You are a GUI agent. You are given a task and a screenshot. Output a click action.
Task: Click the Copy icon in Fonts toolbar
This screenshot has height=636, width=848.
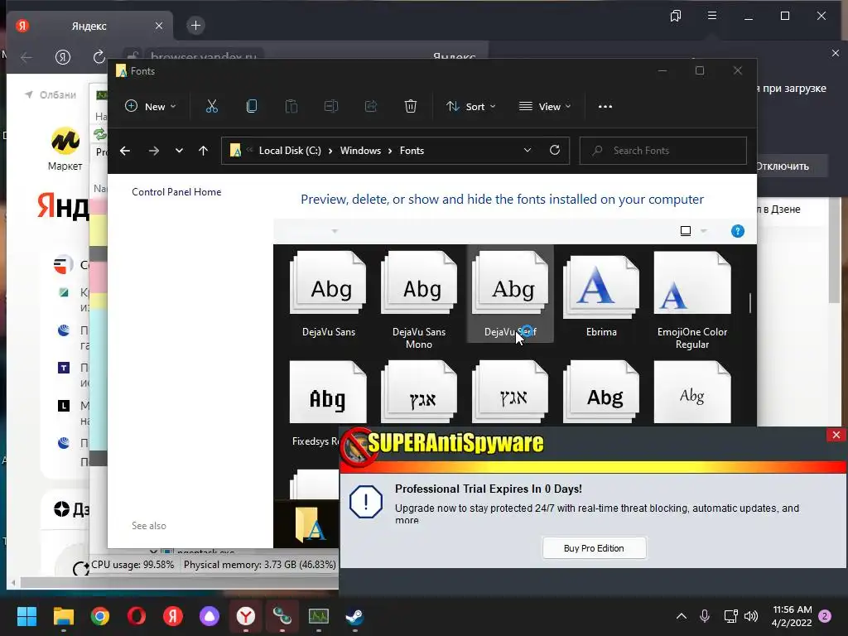pos(252,107)
